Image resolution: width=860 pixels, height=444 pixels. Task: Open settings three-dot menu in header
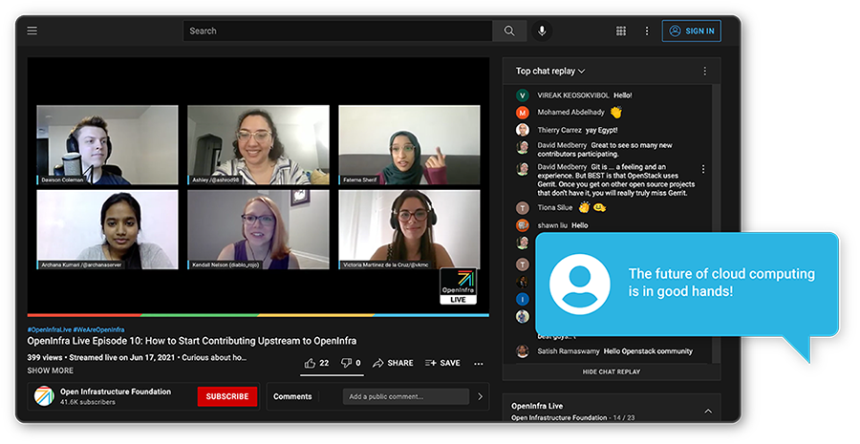pyautogui.click(x=647, y=31)
